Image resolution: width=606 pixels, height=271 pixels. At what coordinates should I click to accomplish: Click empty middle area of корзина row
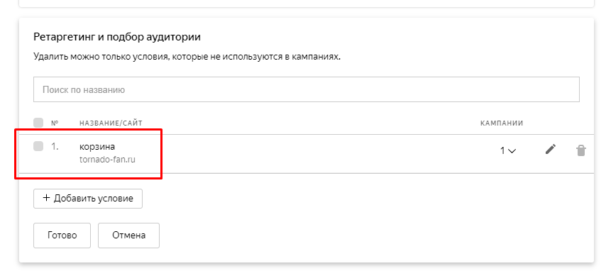[x=309, y=153]
